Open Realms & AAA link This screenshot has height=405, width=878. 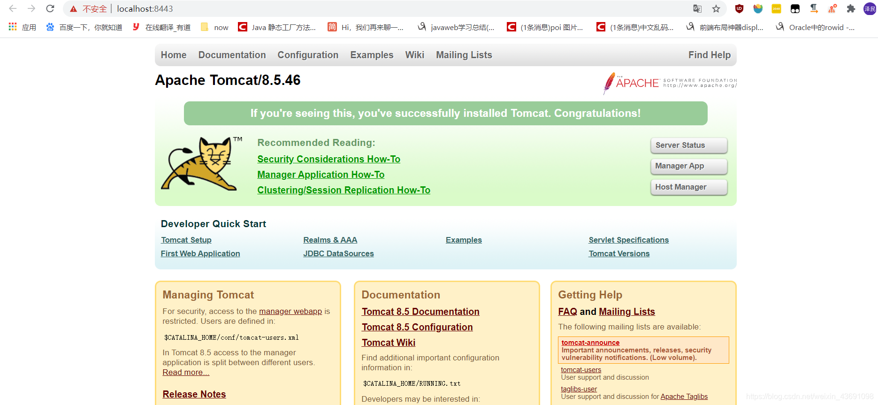point(330,240)
